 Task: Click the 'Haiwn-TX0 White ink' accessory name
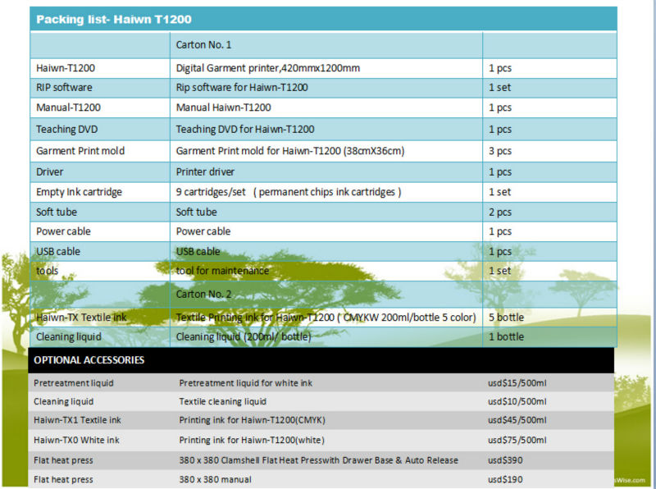point(76,440)
